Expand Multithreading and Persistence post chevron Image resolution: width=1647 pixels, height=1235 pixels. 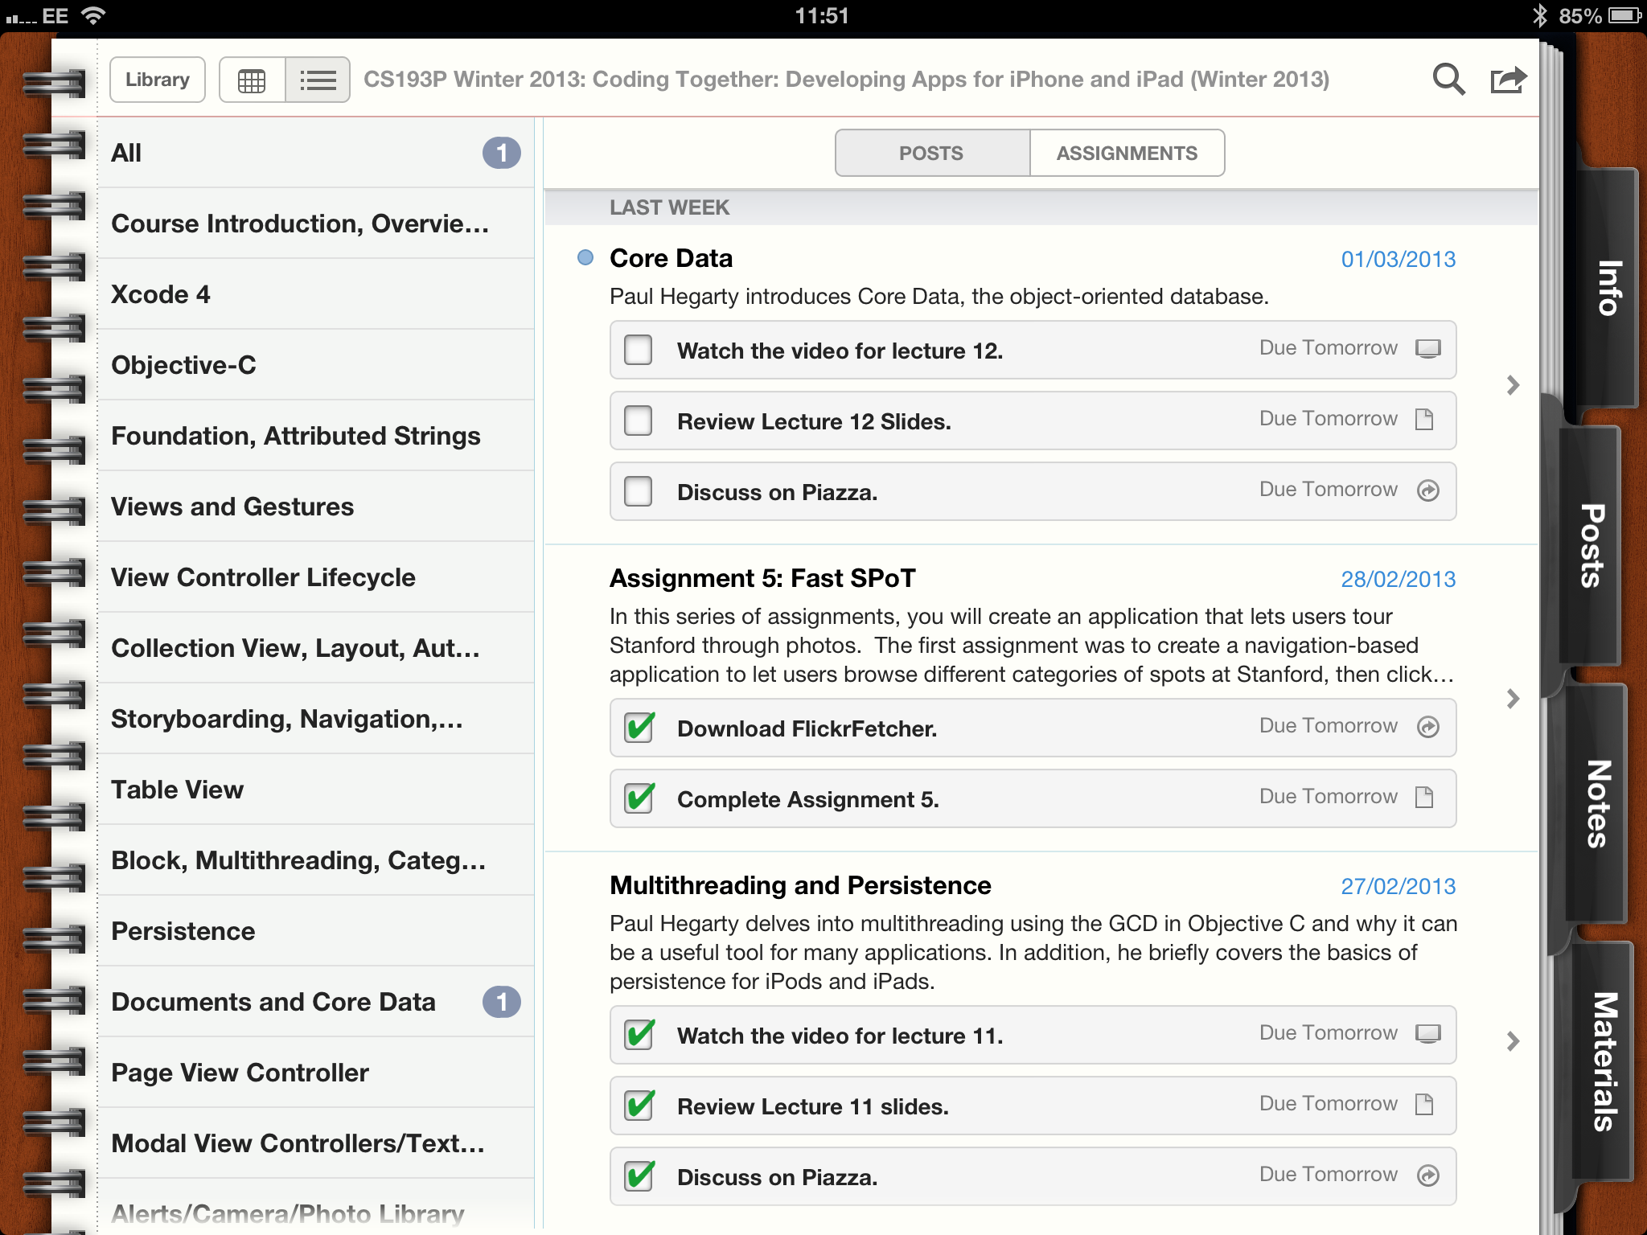1513,1041
